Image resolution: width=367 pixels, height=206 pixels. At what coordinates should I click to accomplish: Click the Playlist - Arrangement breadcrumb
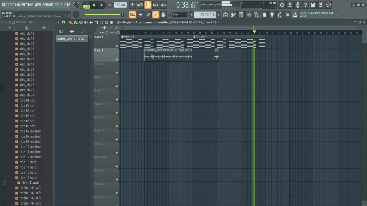pos(138,22)
